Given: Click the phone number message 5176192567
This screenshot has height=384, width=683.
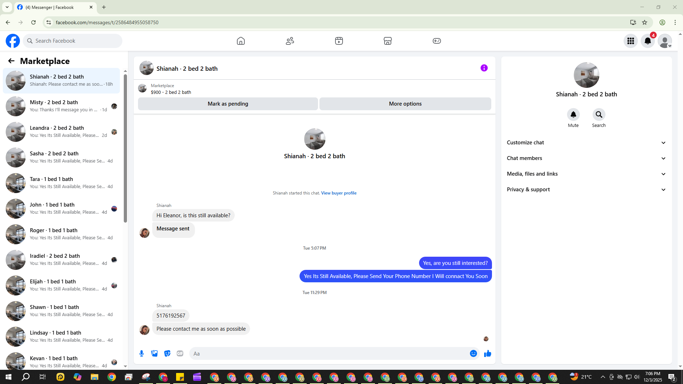Looking at the screenshot, I should pyautogui.click(x=171, y=316).
